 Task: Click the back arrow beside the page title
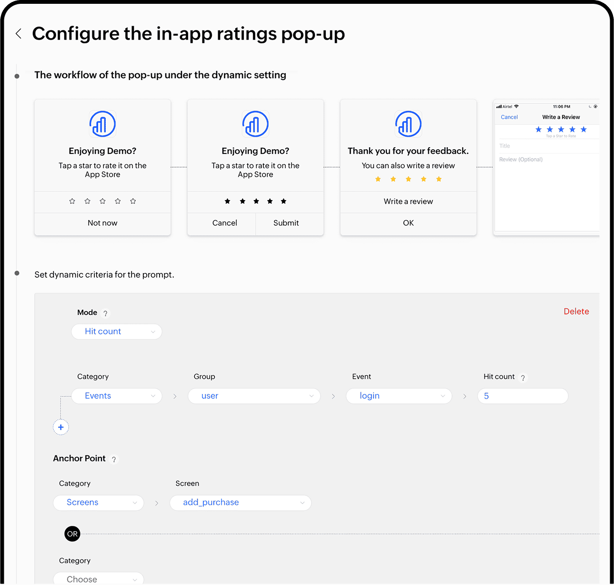point(18,33)
